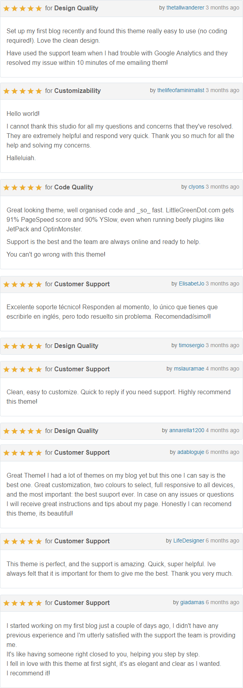Click the star rating on timosergio's review
The height and width of the screenshot is (688, 243).
pos(22,346)
